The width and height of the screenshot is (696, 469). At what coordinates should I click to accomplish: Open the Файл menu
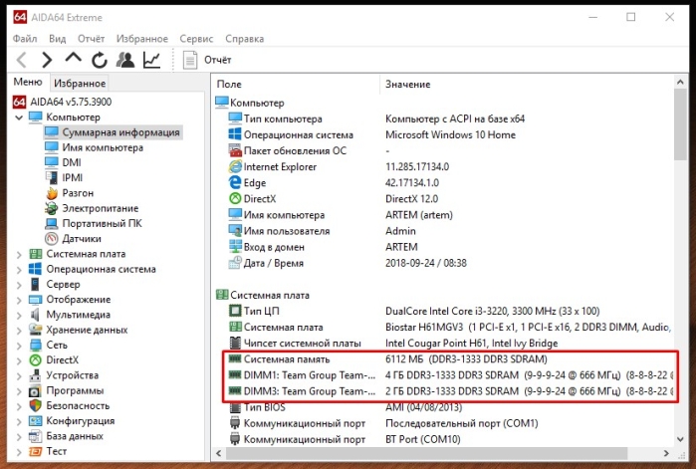[25, 39]
